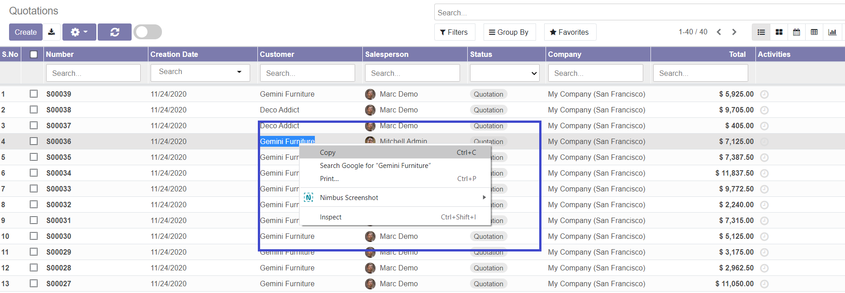
Task: Click the Customer column search field
Action: [307, 73]
